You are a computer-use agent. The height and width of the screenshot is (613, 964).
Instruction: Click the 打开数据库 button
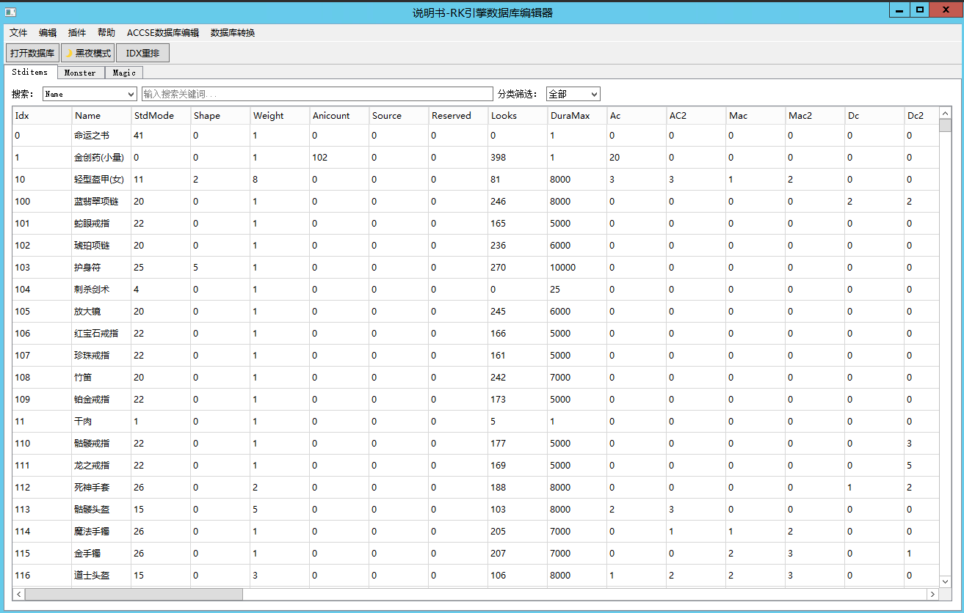point(32,53)
